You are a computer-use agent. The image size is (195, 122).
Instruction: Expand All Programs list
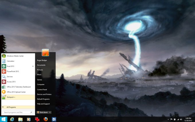[x=18, y=107]
